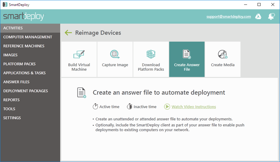The width and height of the screenshot is (280, 162).
Task: Open Tools in the sidebar
Action: click(x=30, y=109)
